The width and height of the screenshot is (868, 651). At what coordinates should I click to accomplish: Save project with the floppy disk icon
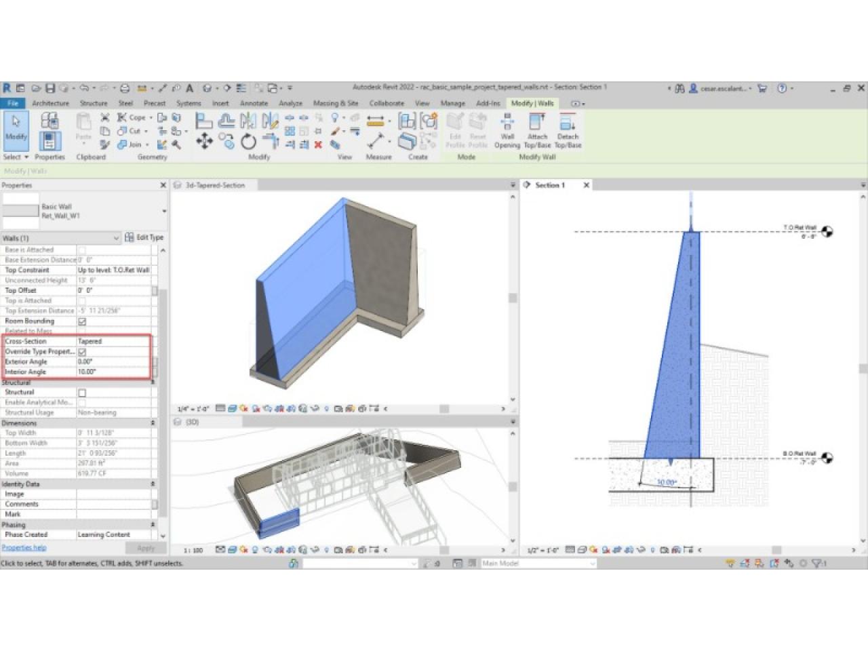(x=50, y=88)
